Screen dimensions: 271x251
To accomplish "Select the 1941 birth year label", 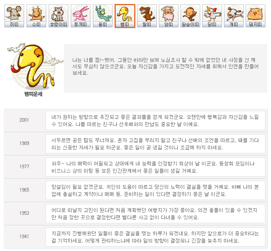I will pyautogui.click(x=25, y=237).
